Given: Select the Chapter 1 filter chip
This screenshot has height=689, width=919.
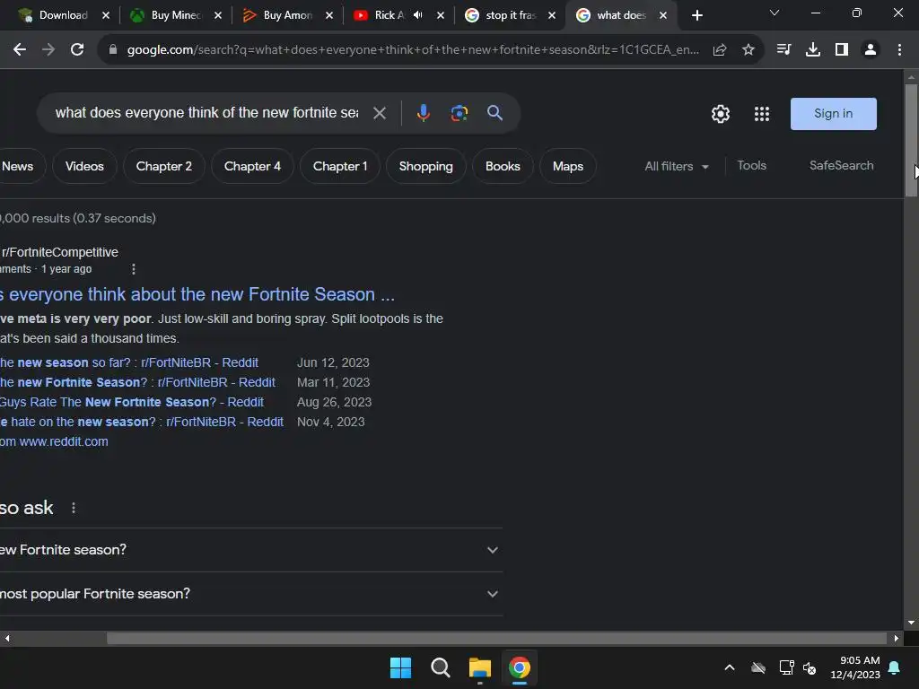Looking at the screenshot, I should (x=340, y=166).
